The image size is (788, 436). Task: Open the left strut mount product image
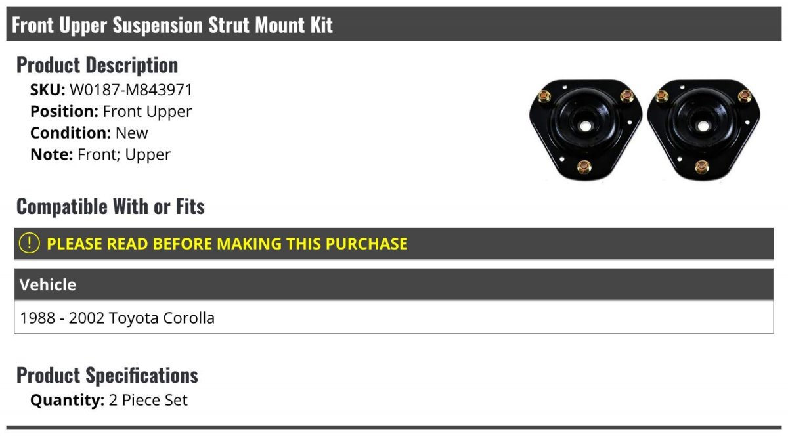[585, 130]
